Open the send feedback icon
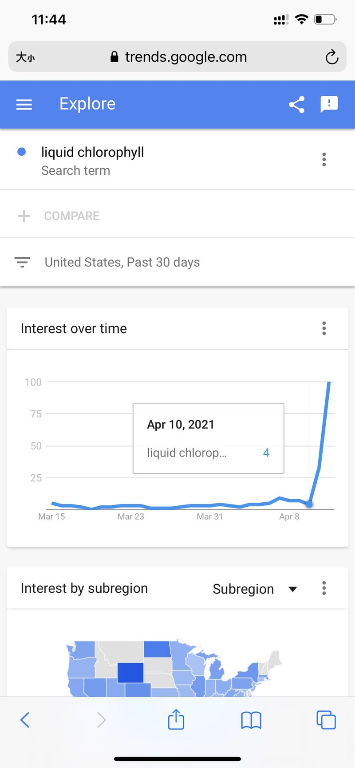The image size is (355, 768). click(329, 104)
